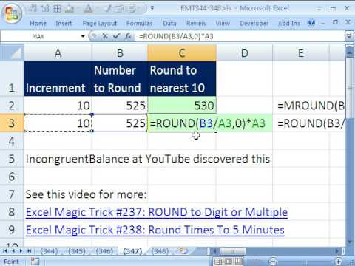The width and height of the screenshot is (355, 266).
Task: Switch to sheet tab (344)
Action: (49, 251)
